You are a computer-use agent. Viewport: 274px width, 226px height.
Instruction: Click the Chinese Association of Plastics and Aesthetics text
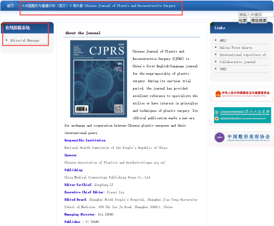[115, 162]
